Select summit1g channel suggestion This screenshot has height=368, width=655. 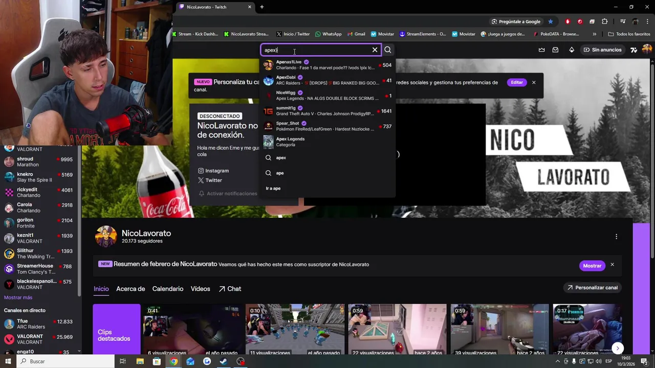coord(327,111)
